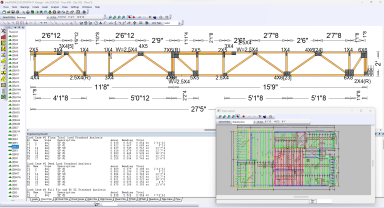
Task: Click the Select Filter label in main window
Action: point(8,17)
